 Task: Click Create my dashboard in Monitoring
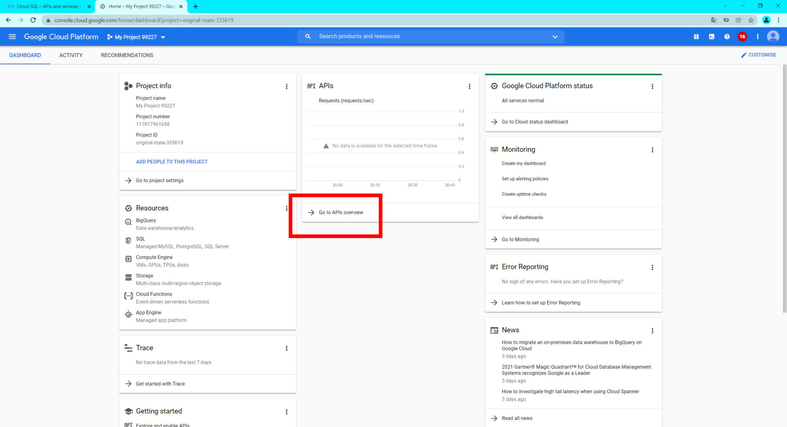523,163
